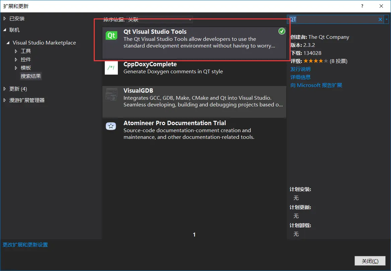Expand the 更新 (4) category

4,89
